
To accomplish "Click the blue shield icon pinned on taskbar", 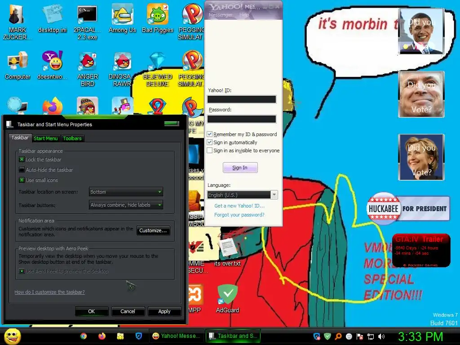I will (x=139, y=336).
